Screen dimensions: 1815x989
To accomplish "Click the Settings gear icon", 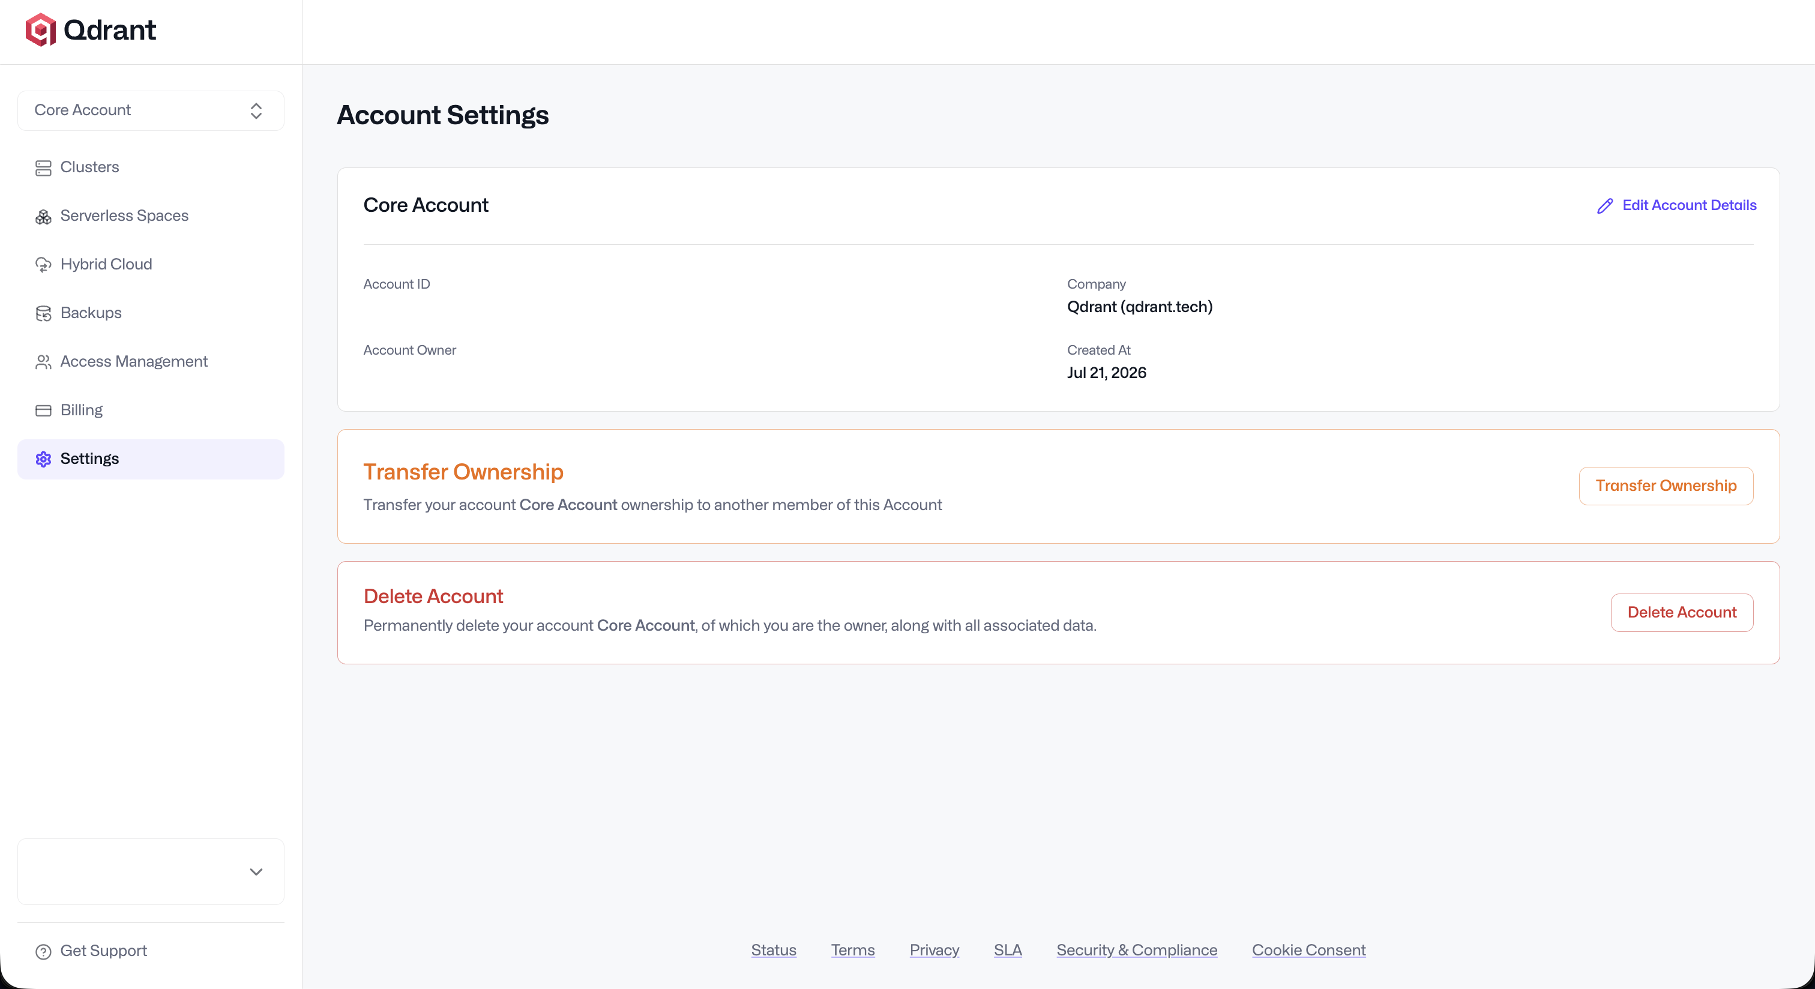I will 43,459.
